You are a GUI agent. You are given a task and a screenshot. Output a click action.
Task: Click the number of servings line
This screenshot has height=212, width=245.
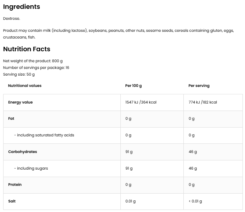tap(36, 67)
